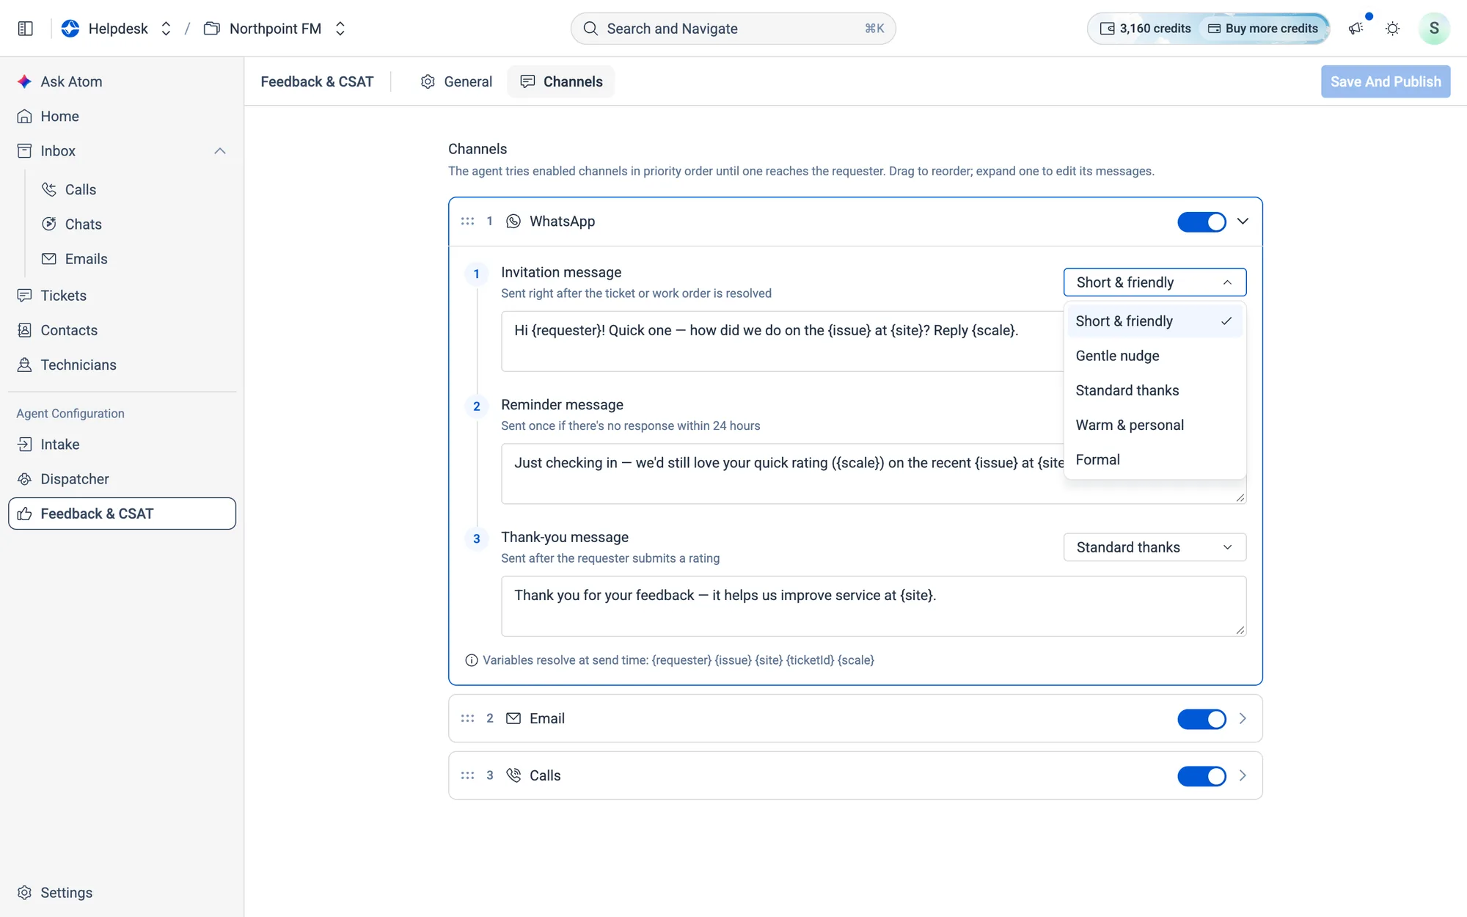Disable the Email channel toggle
Screen dimensions: 1467x917
coord(1201,719)
